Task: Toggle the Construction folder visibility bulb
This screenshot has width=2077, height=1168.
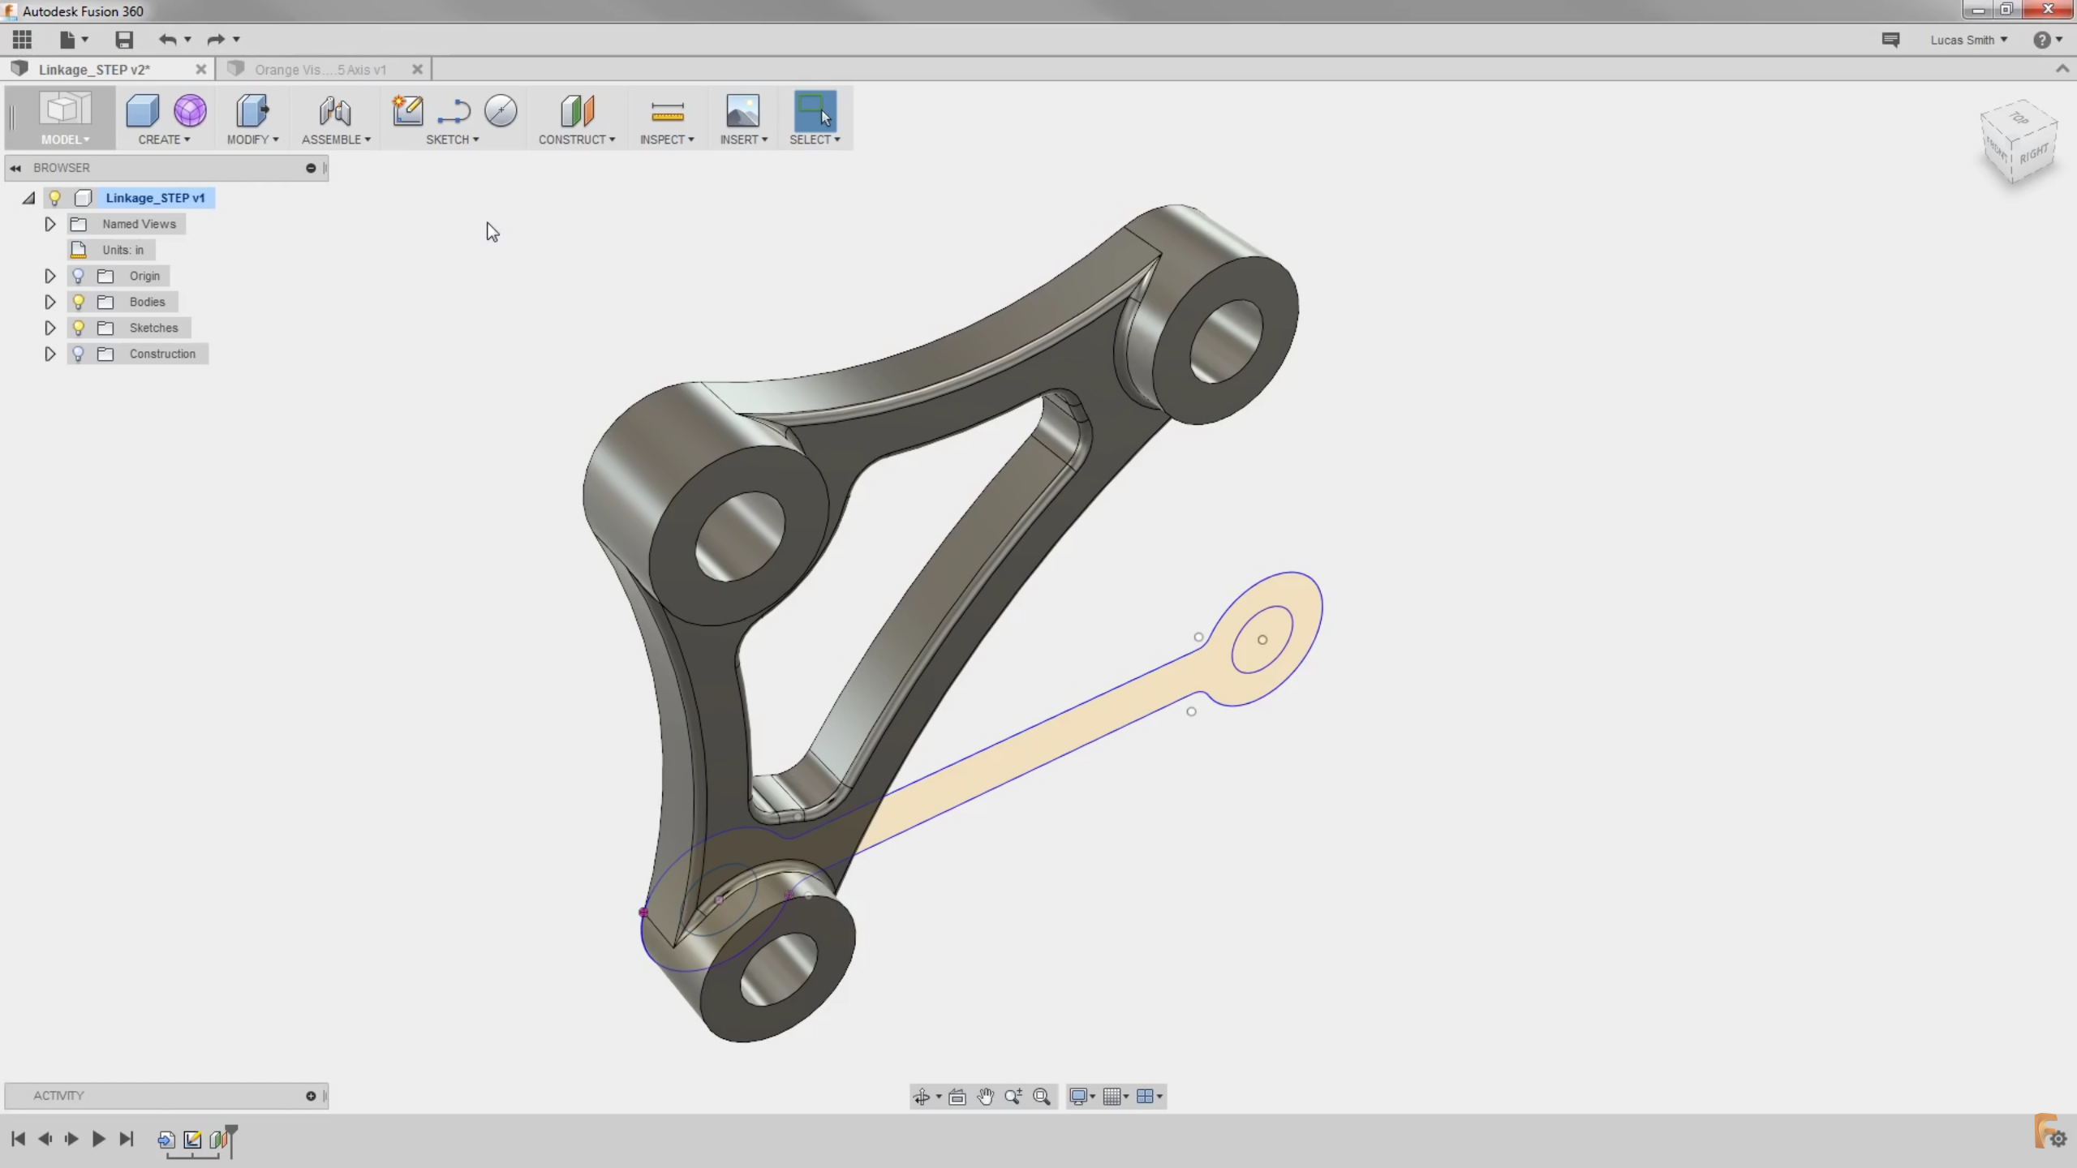Action: 78,354
